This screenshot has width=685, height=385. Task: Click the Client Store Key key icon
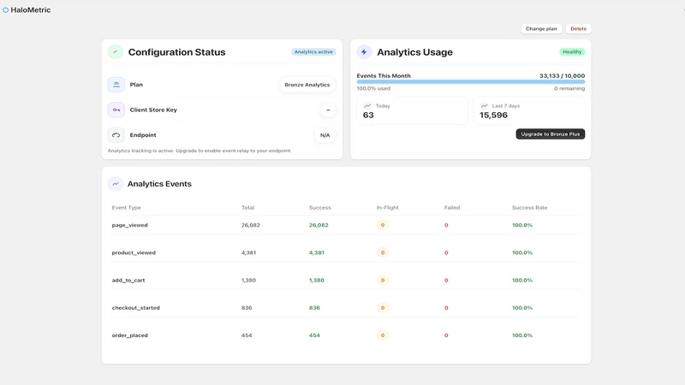point(116,110)
